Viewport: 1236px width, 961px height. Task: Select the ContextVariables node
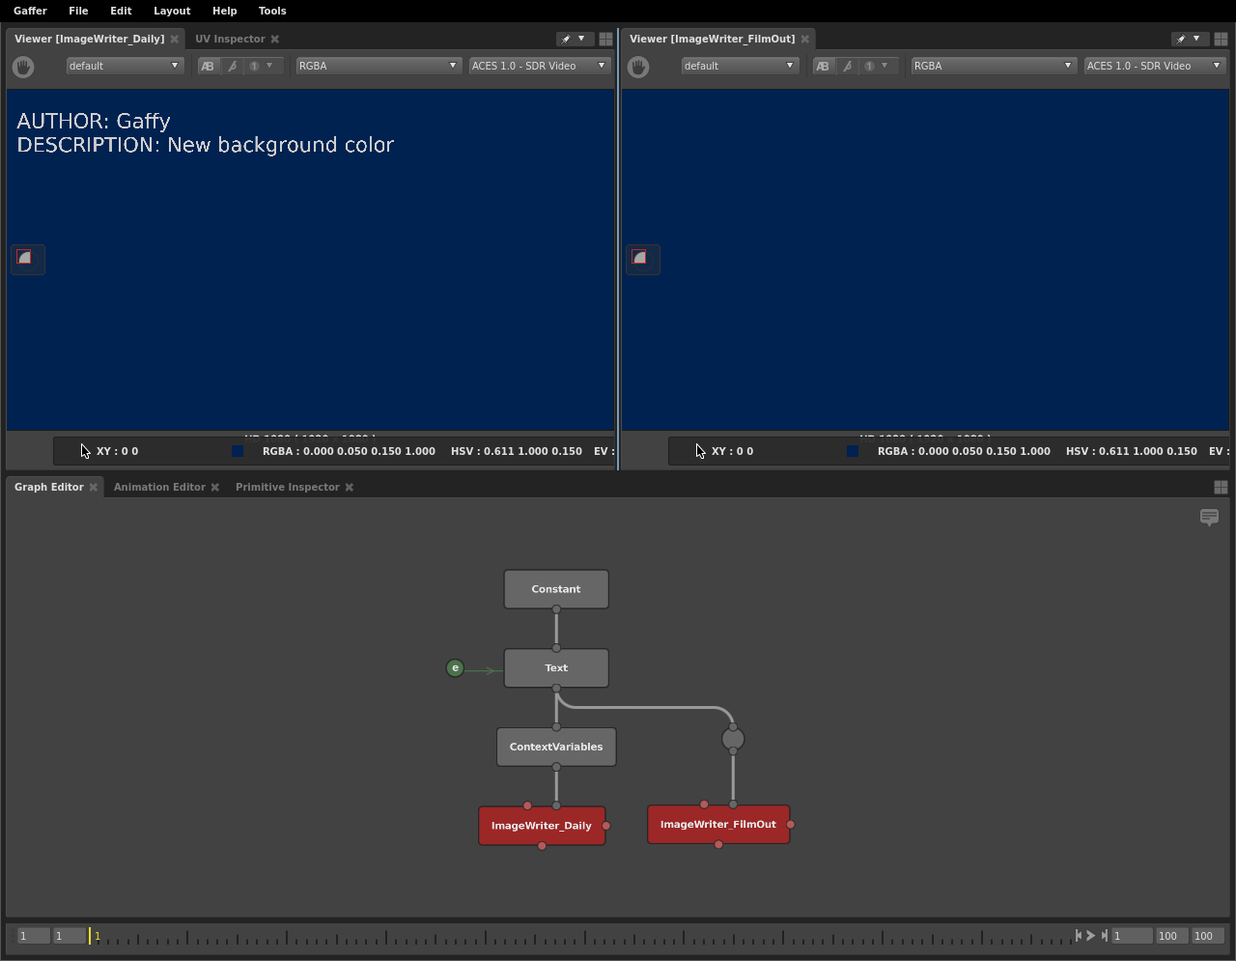coord(556,748)
